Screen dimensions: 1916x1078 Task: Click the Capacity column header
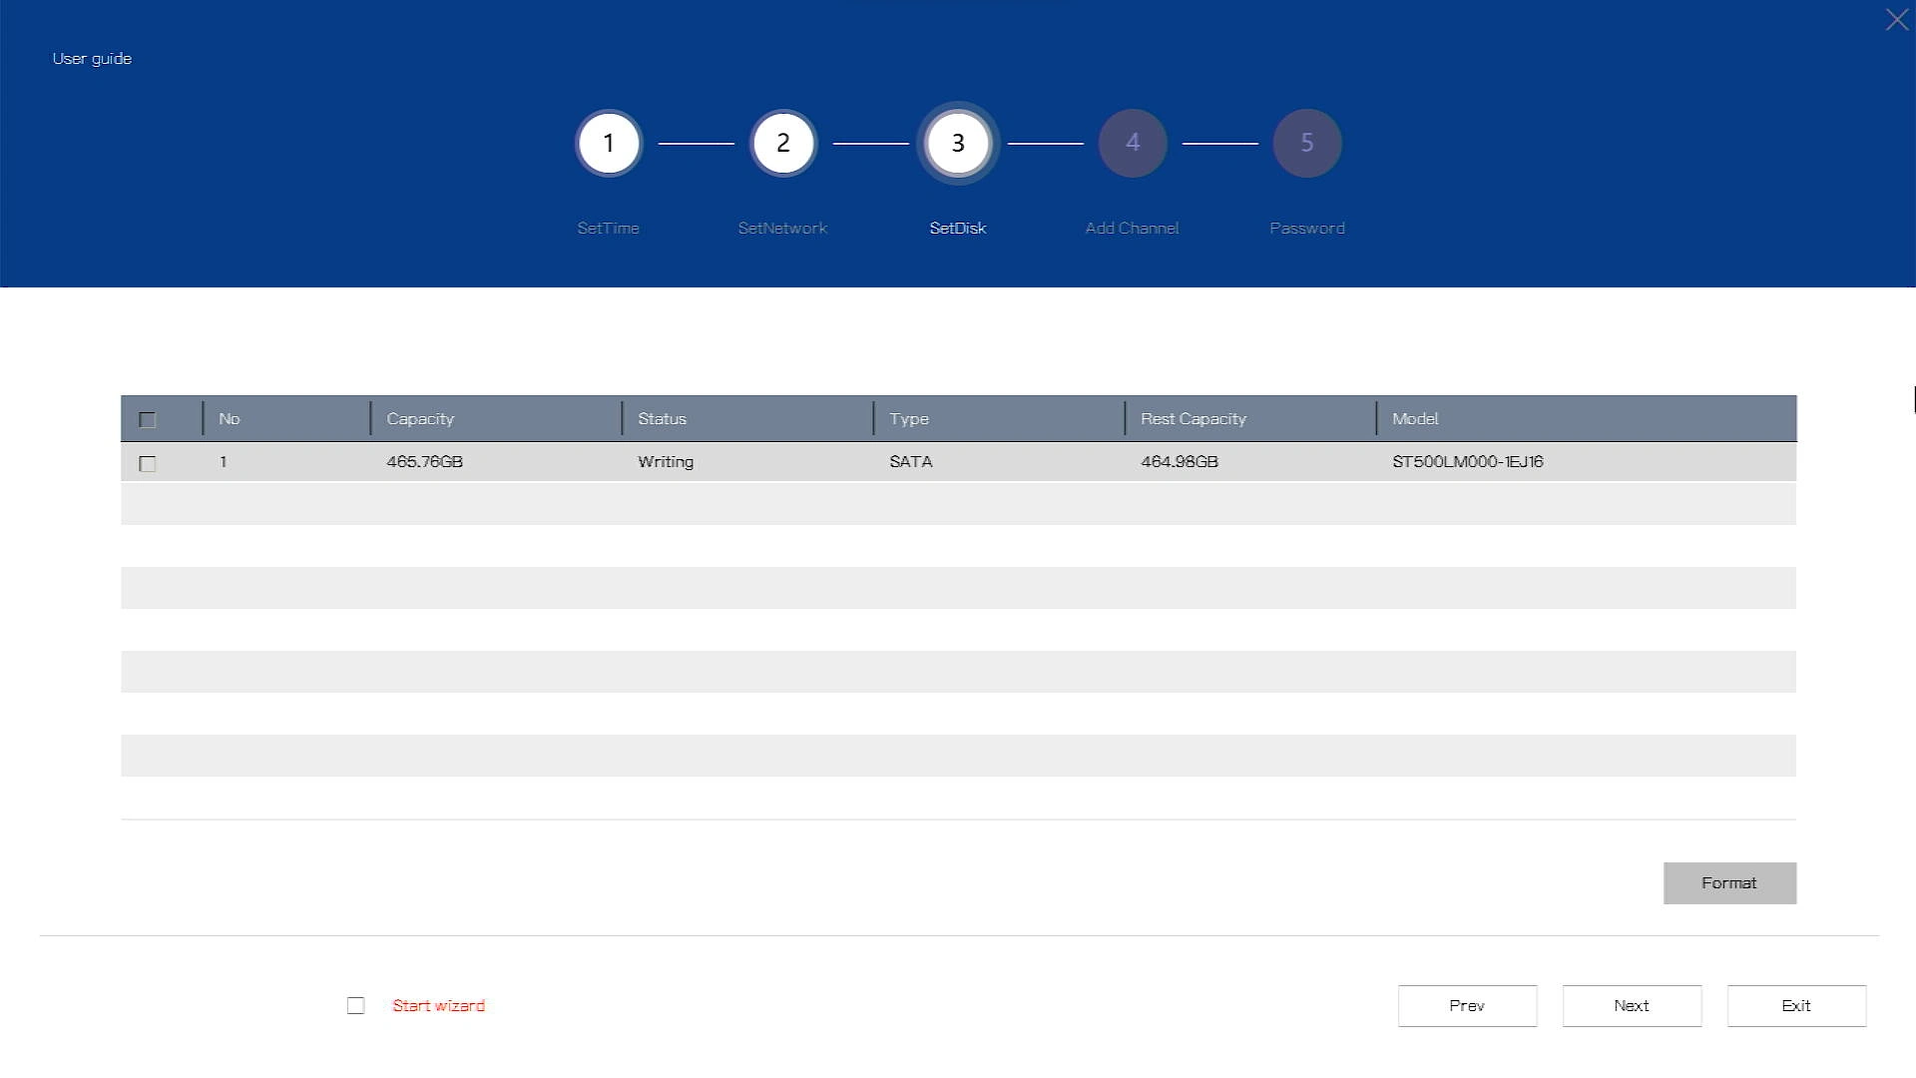[x=420, y=419]
